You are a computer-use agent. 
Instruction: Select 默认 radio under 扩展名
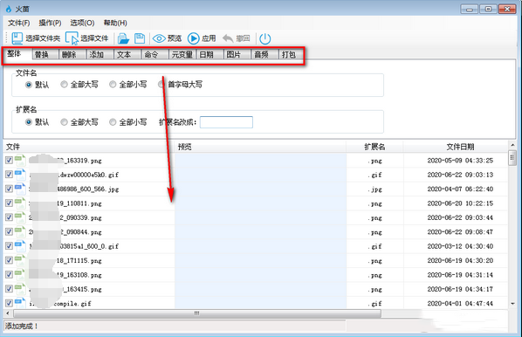click(29, 122)
